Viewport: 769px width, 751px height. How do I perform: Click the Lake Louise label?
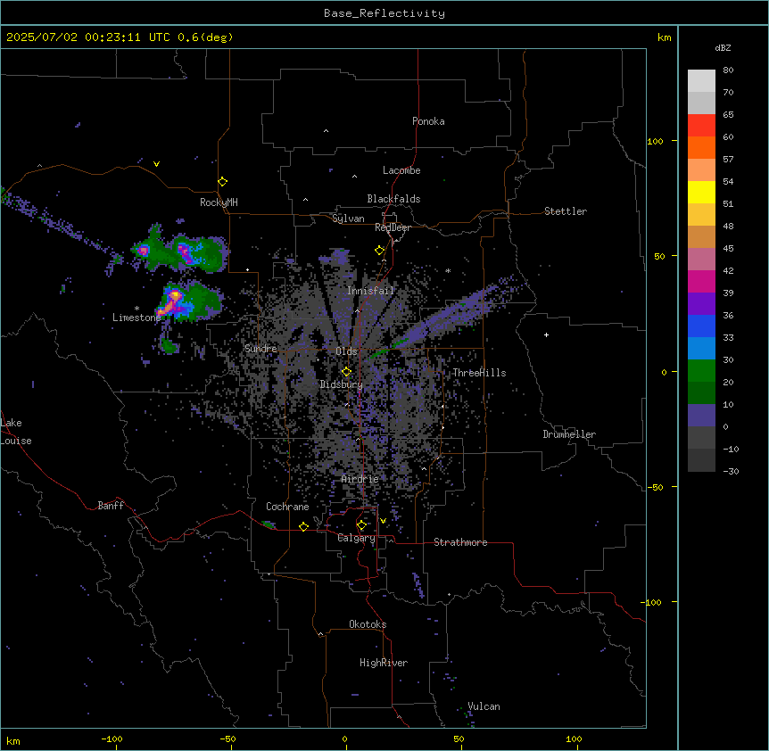(16, 432)
